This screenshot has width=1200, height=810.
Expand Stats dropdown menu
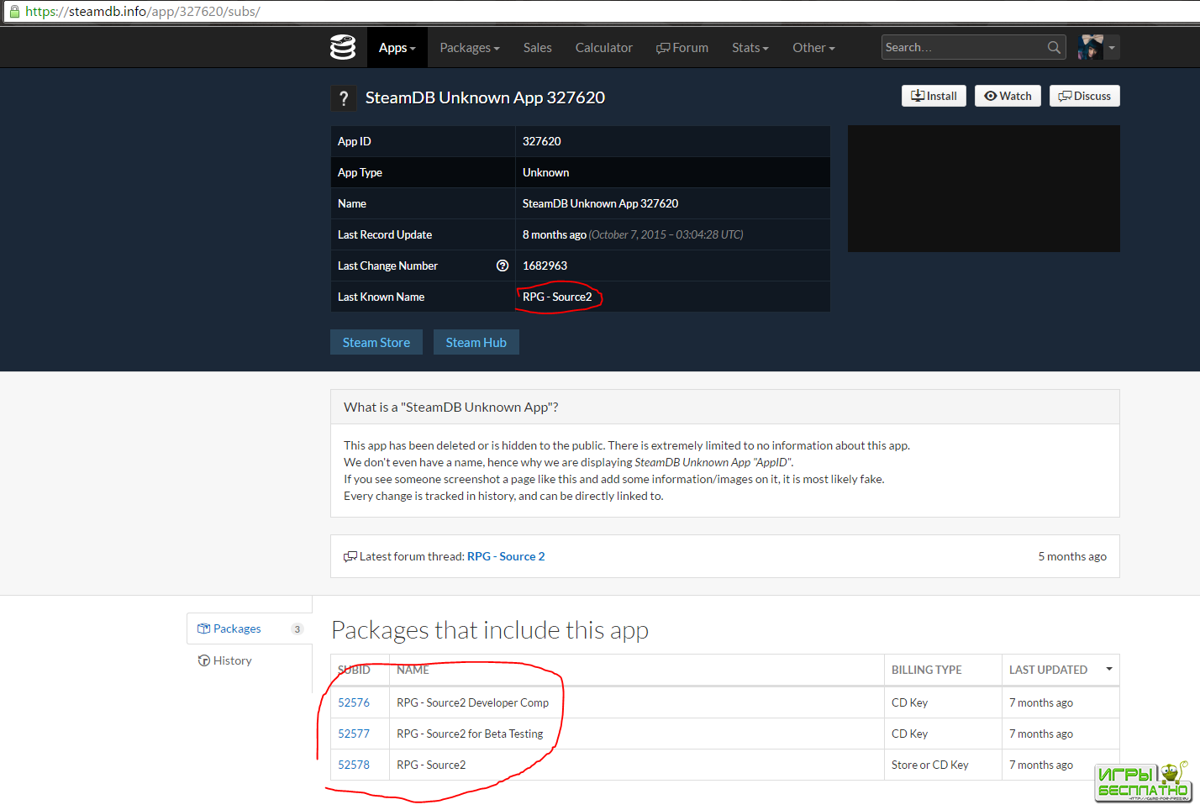click(x=750, y=48)
